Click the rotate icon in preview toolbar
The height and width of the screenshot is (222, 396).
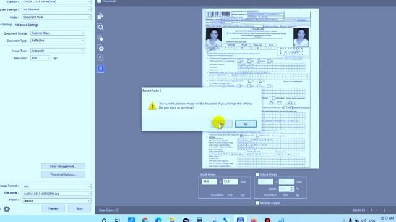click(x=100, y=17)
